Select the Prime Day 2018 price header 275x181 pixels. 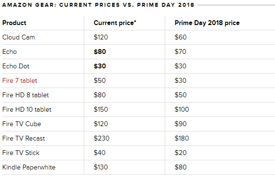coord(207,23)
